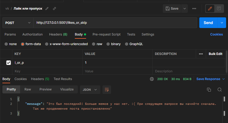228x123 pixels.
Task: Click the 200 OK status text
Action: 163,79
